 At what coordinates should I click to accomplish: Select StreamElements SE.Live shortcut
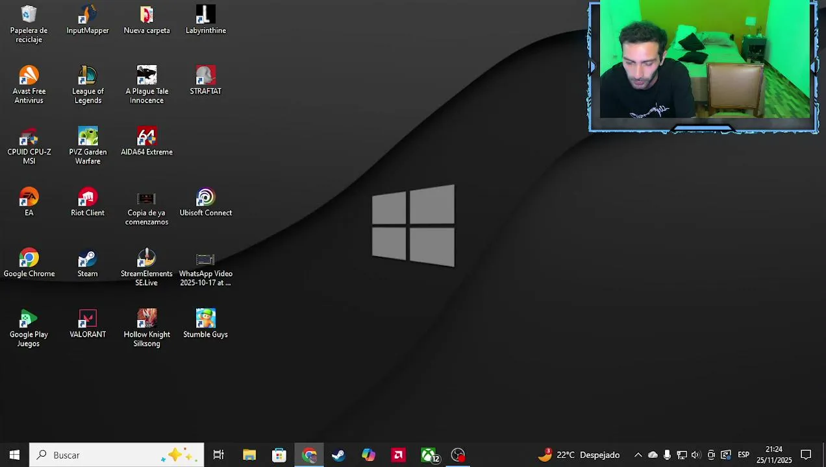point(147,268)
